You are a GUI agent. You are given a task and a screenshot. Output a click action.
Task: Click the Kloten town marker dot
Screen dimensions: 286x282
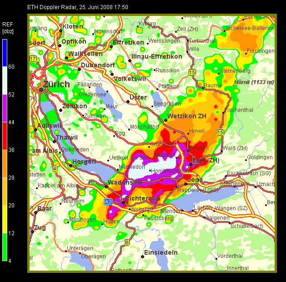click(61, 31)
